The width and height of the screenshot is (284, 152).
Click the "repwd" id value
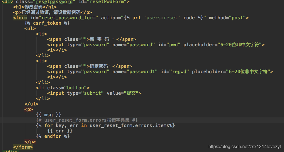pyautogui.click(x=179, y=72)
